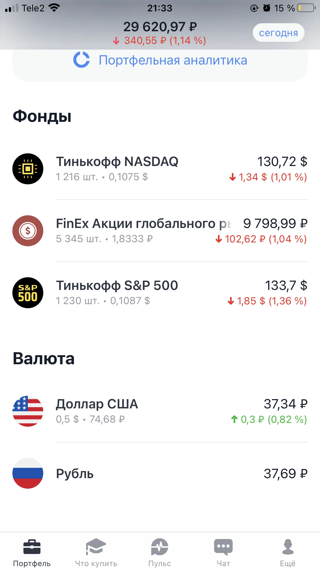
Task: Tap the FinEx fund dollar coin icon
Action: [x=28, y=231]
